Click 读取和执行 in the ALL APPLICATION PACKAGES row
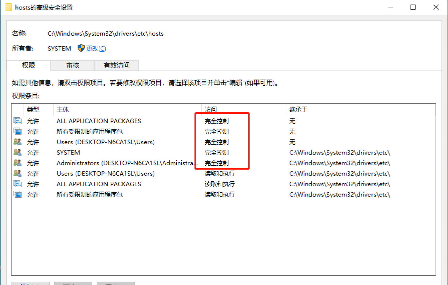Image resolution: width=448 pixels, height=285 pixels. click(x=220, y=184)
